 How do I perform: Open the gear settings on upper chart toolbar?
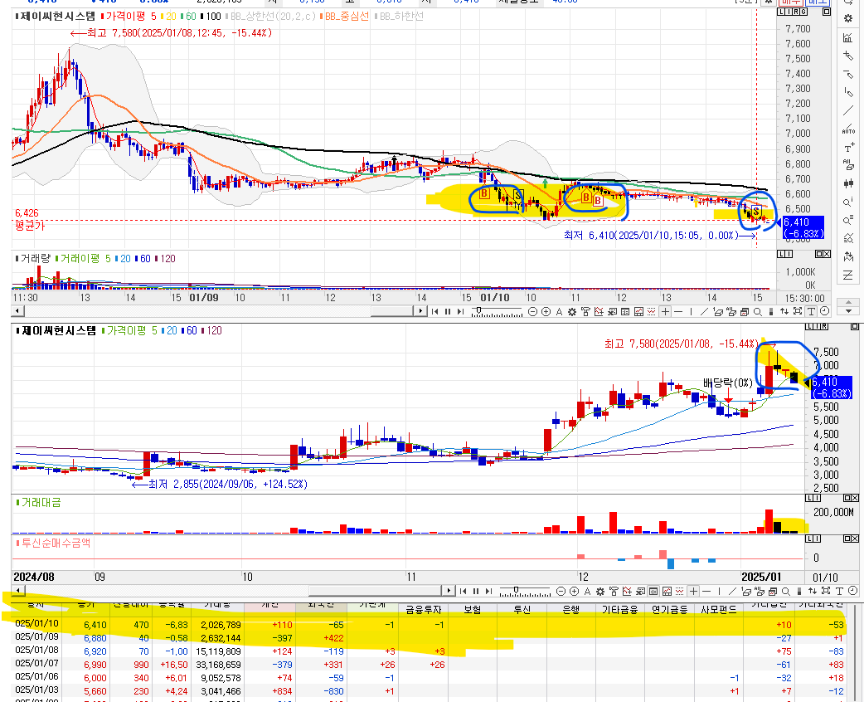(x=572, y=311)
